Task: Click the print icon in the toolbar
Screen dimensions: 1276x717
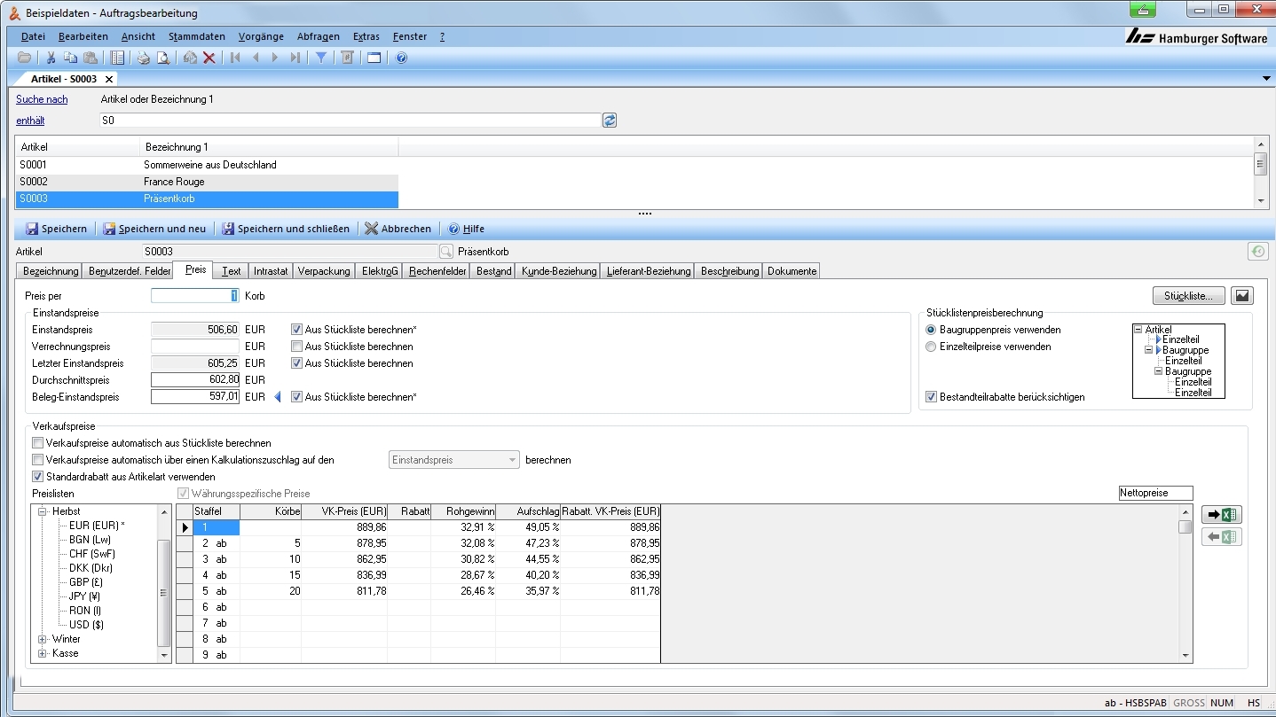Action: pyautogui.click(x=143, y=58)
